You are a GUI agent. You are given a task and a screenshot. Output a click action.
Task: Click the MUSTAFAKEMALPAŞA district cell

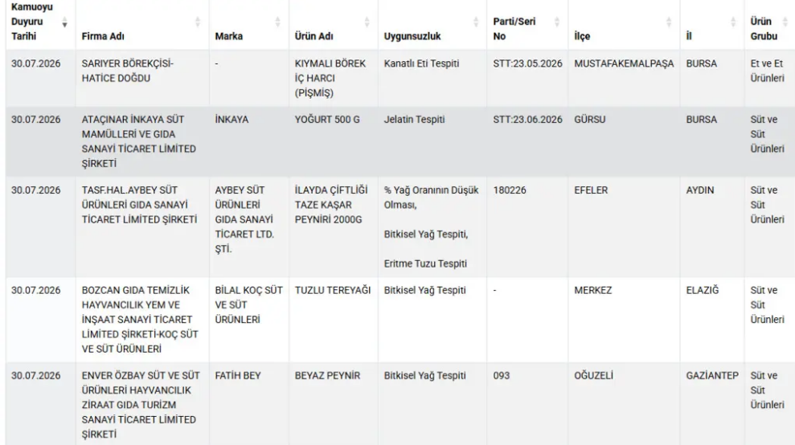pyautogui.click(x=624, y=63)
